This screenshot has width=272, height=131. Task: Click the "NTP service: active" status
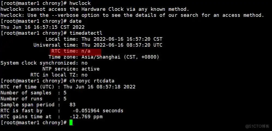pyautogui.click(x=71, y=69)
